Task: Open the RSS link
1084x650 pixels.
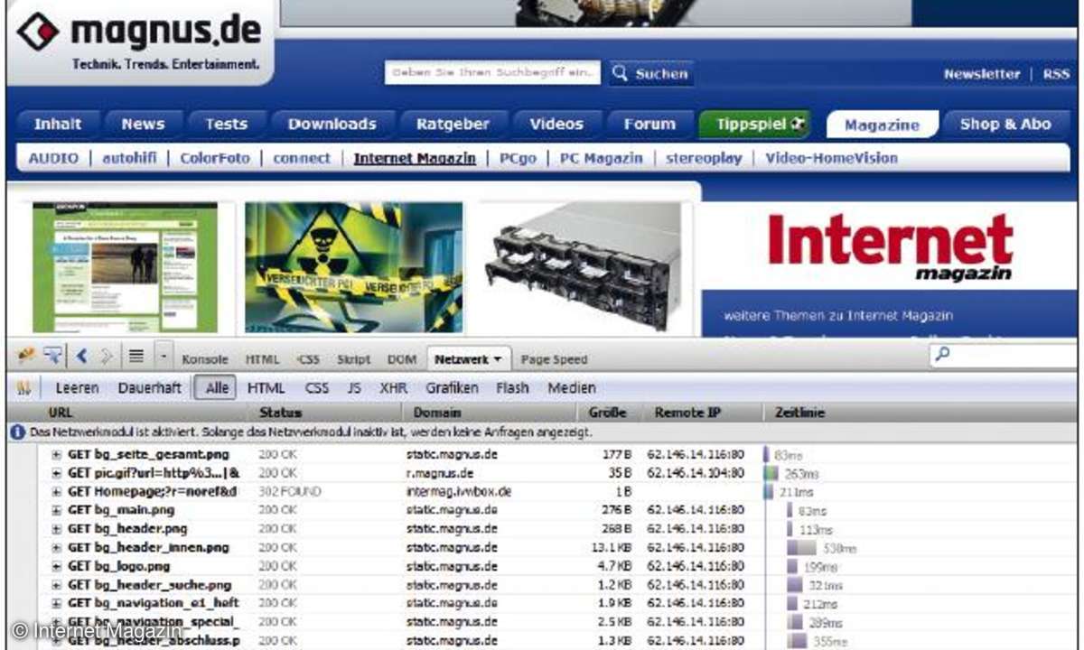Action: point(1056,74)
